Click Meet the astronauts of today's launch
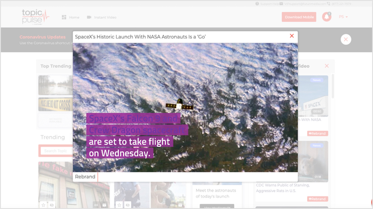 [216, 194]
